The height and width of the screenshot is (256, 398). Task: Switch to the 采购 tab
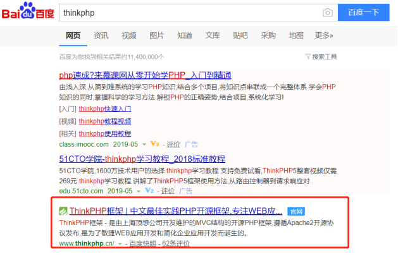click(268, 35)
